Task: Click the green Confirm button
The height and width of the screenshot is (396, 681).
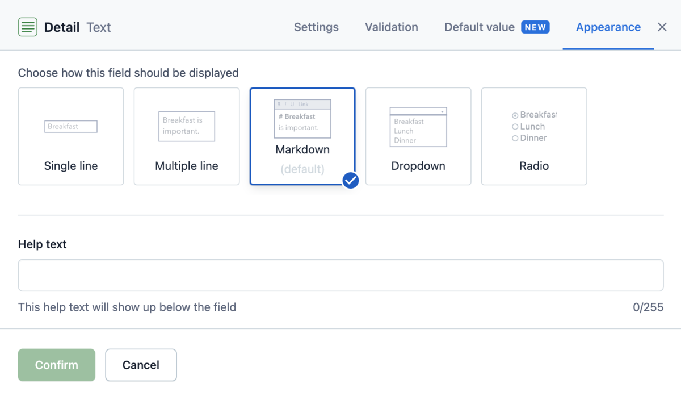Action: click(57, 365)
